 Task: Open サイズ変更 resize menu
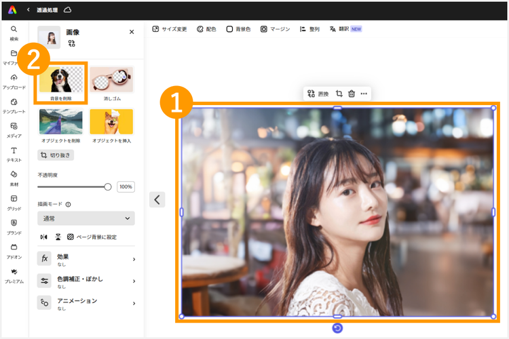click(x=170, y=29)
